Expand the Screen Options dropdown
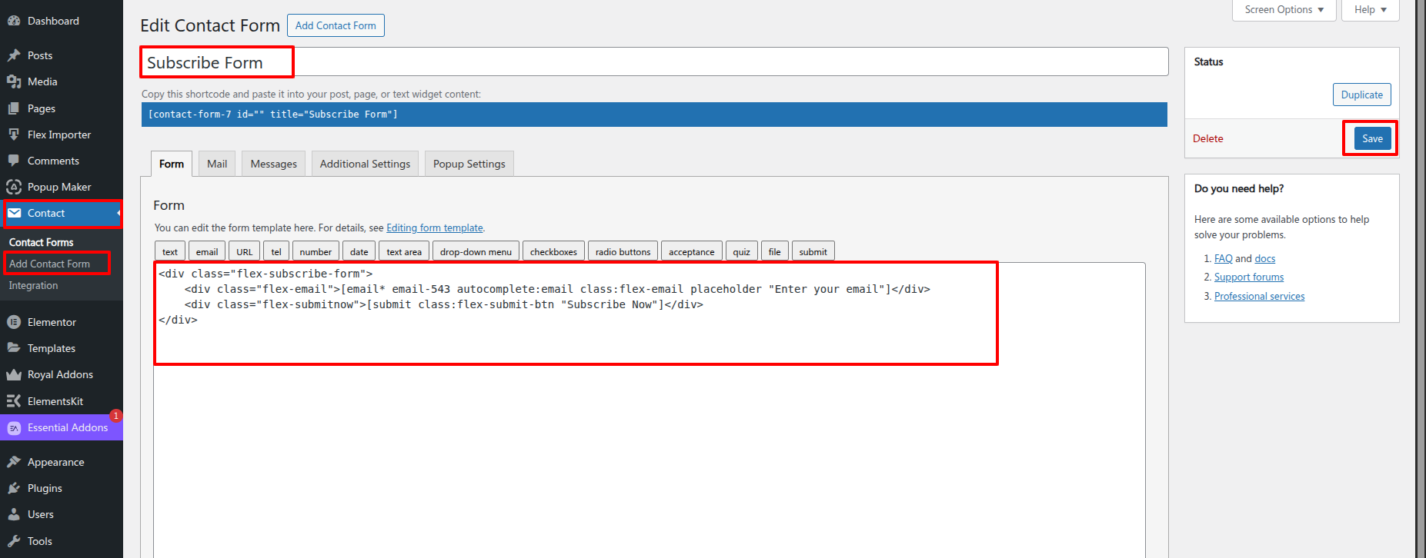Image resolution: width=1426 pixels, height=558 pixels. [x=1284, y=10]
